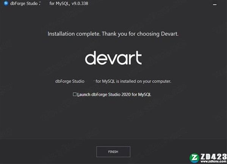The height and width of the screenshot is (164, 227).
Task: Click the letter 'd' of devart logo
Action: 91,58
